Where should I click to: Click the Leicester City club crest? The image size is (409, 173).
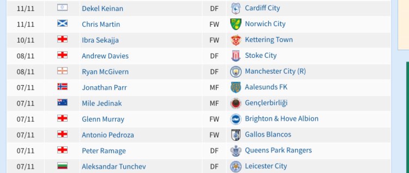pyautogui.click(x=236, y=166)
